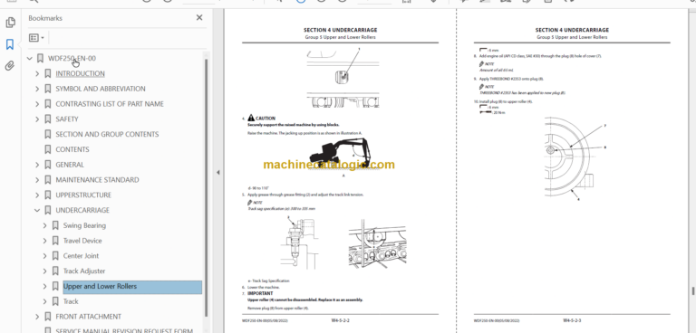Image resolution: width=696 pixels, height=333 pixels.
Task: Select the GENERAL bookmark label
Action: [x=70, y=165]
